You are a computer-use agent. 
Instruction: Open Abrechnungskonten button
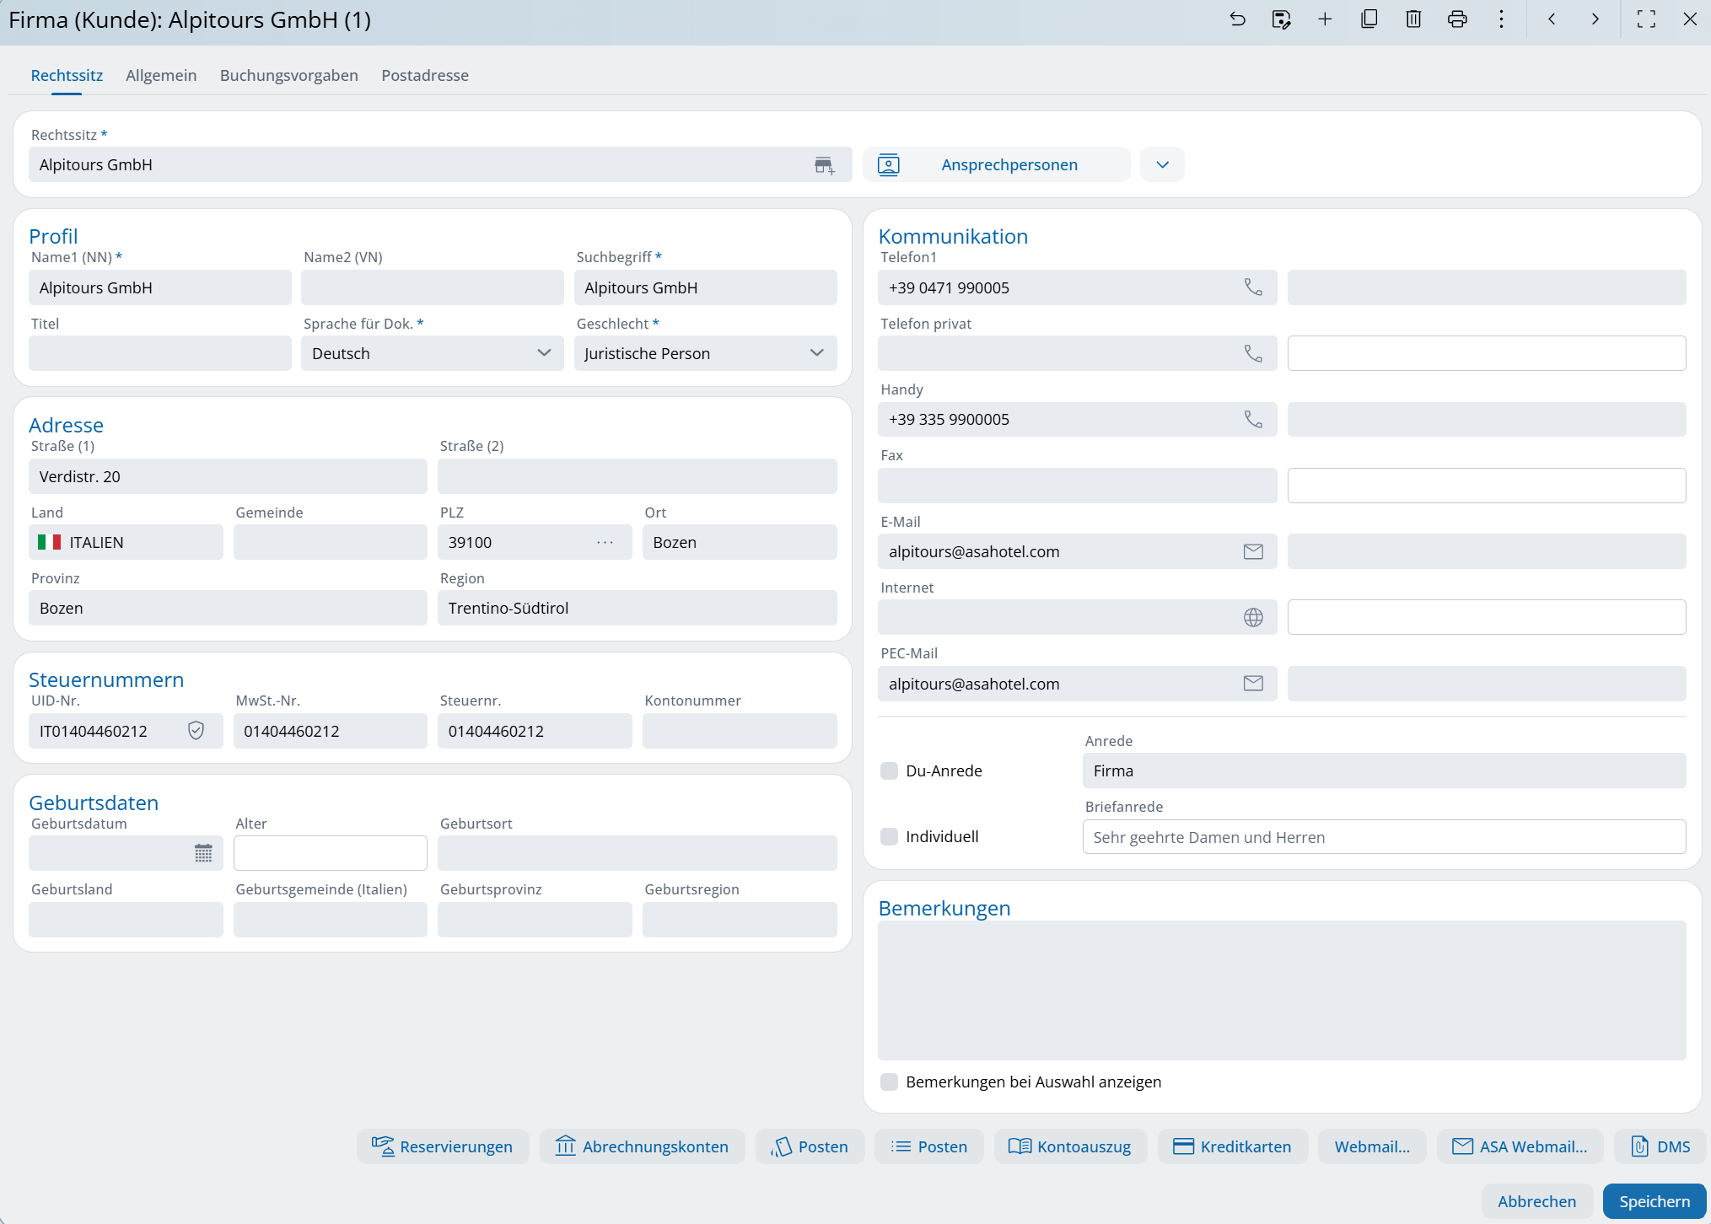click(x=642, y=1146)
